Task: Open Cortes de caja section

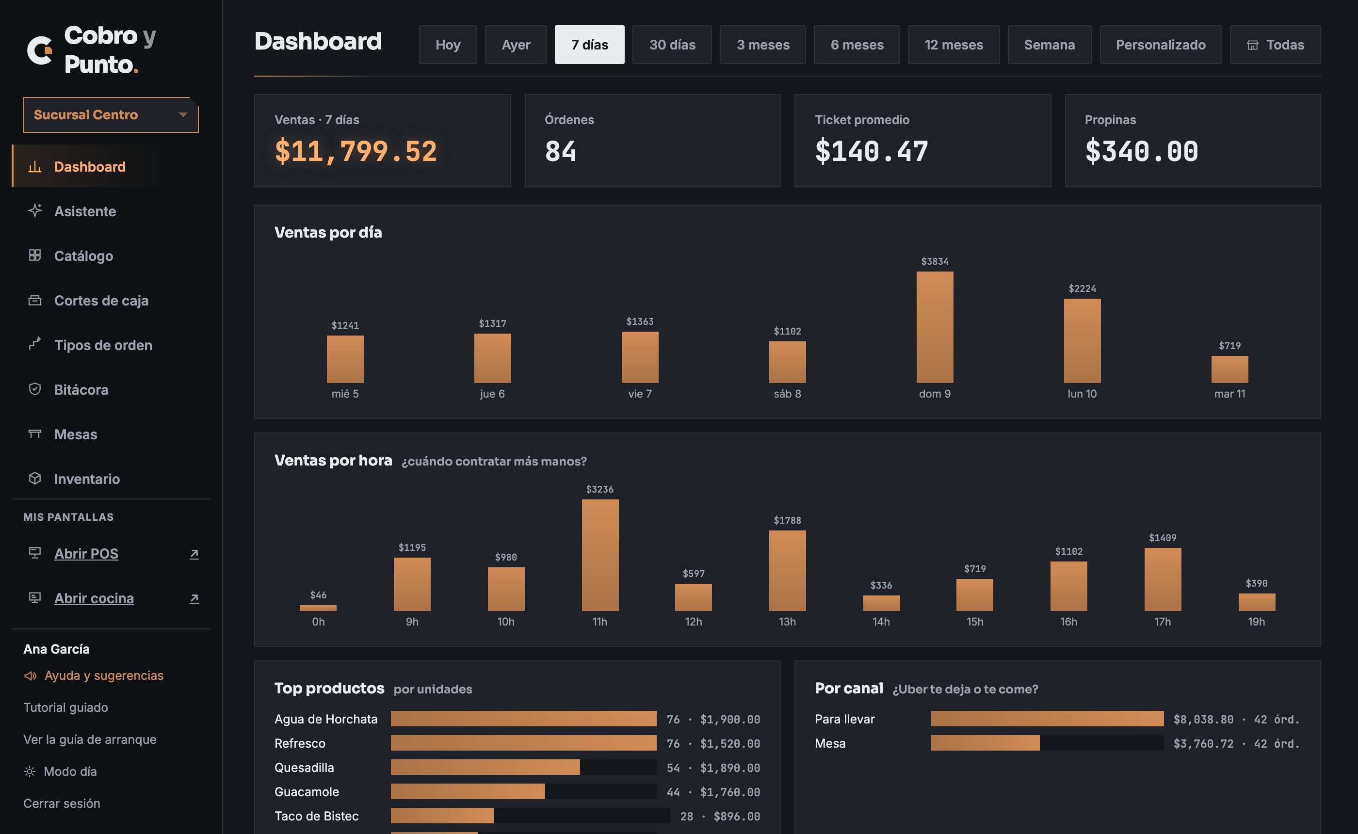Action: [111, 301]
